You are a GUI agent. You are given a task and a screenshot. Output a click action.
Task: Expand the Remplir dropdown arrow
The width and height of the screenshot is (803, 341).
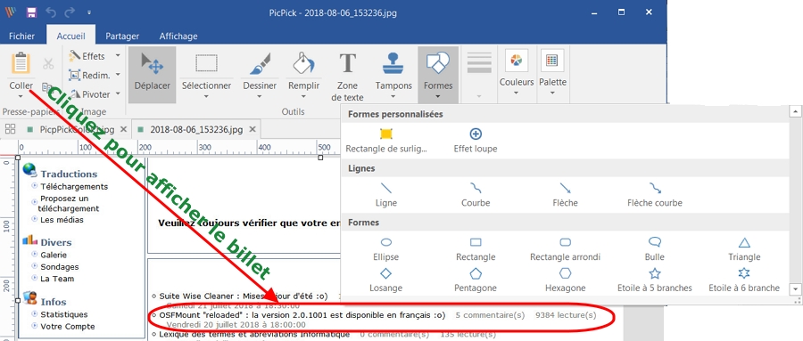point(303,96)
